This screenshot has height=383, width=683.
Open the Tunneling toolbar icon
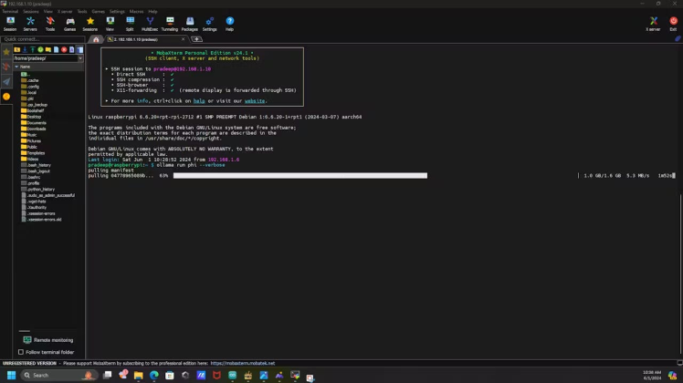170,24
